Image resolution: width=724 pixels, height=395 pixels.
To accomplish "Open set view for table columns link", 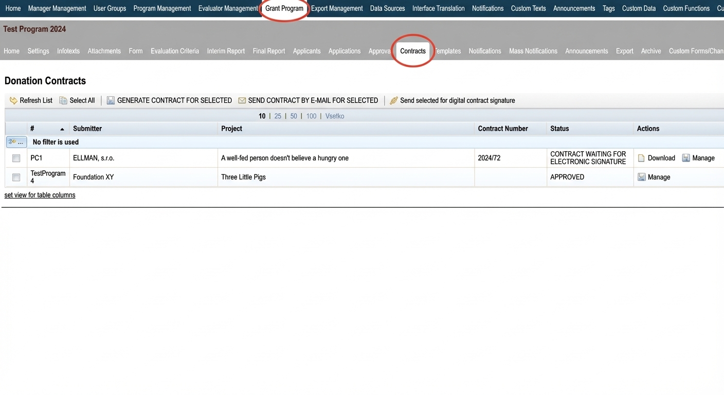I will click(x=40, y=195).
